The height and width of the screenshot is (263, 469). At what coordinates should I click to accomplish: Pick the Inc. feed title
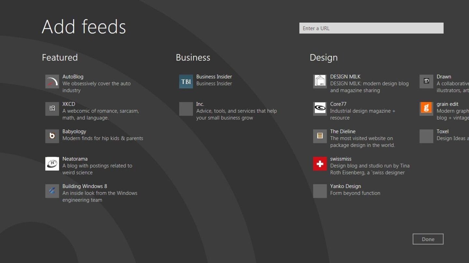pos(200,104)
